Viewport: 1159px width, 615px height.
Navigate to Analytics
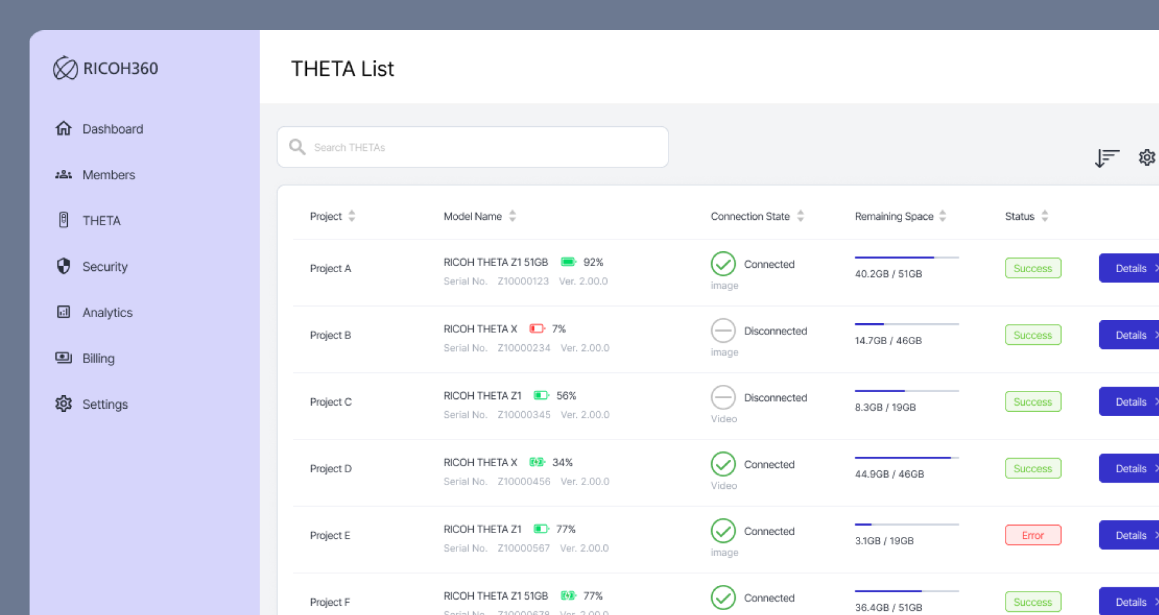coord(107,313)
